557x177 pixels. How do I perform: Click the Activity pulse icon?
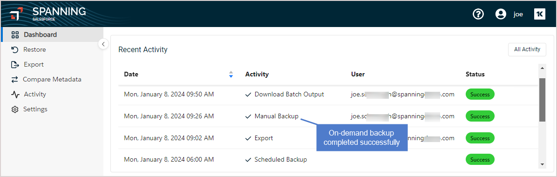15,95
